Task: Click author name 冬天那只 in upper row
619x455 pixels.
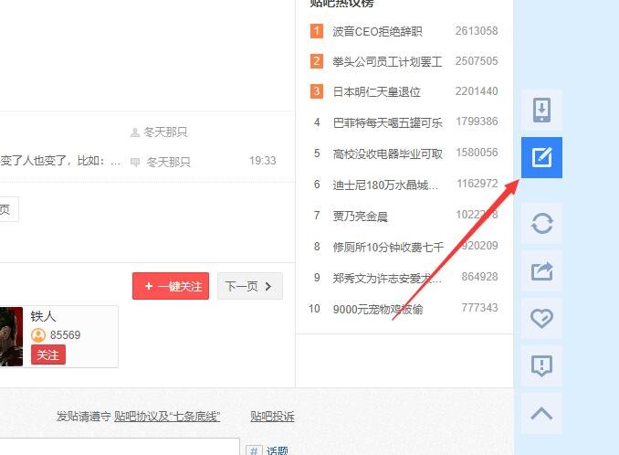Action: tap(165, 132)
